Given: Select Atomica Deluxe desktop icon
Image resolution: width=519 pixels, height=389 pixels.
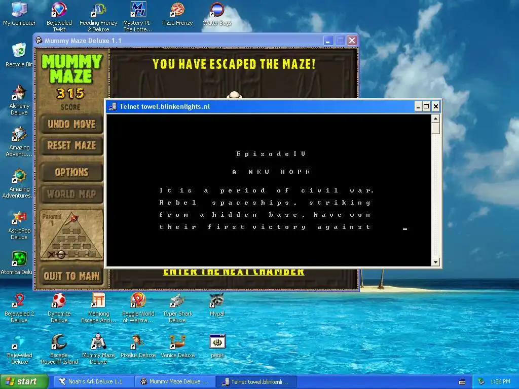Looking at the screenshot, I should (17, 263).
